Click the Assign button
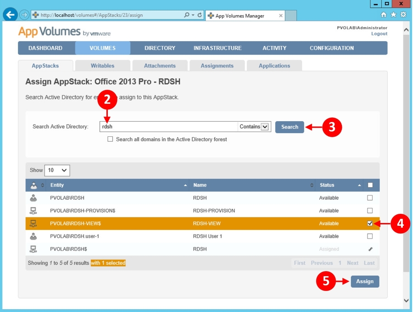This screenshot has height=312, width=413. [x=365, y=281]
